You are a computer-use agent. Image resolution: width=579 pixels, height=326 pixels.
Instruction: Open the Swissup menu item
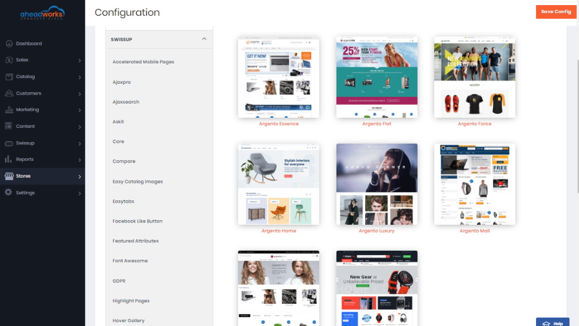[25, 143]
